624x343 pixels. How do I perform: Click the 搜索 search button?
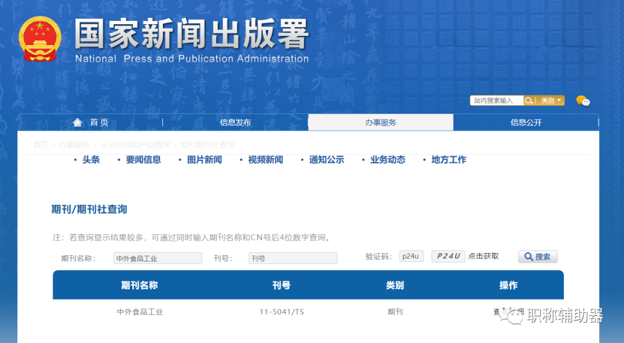point(537,257)
